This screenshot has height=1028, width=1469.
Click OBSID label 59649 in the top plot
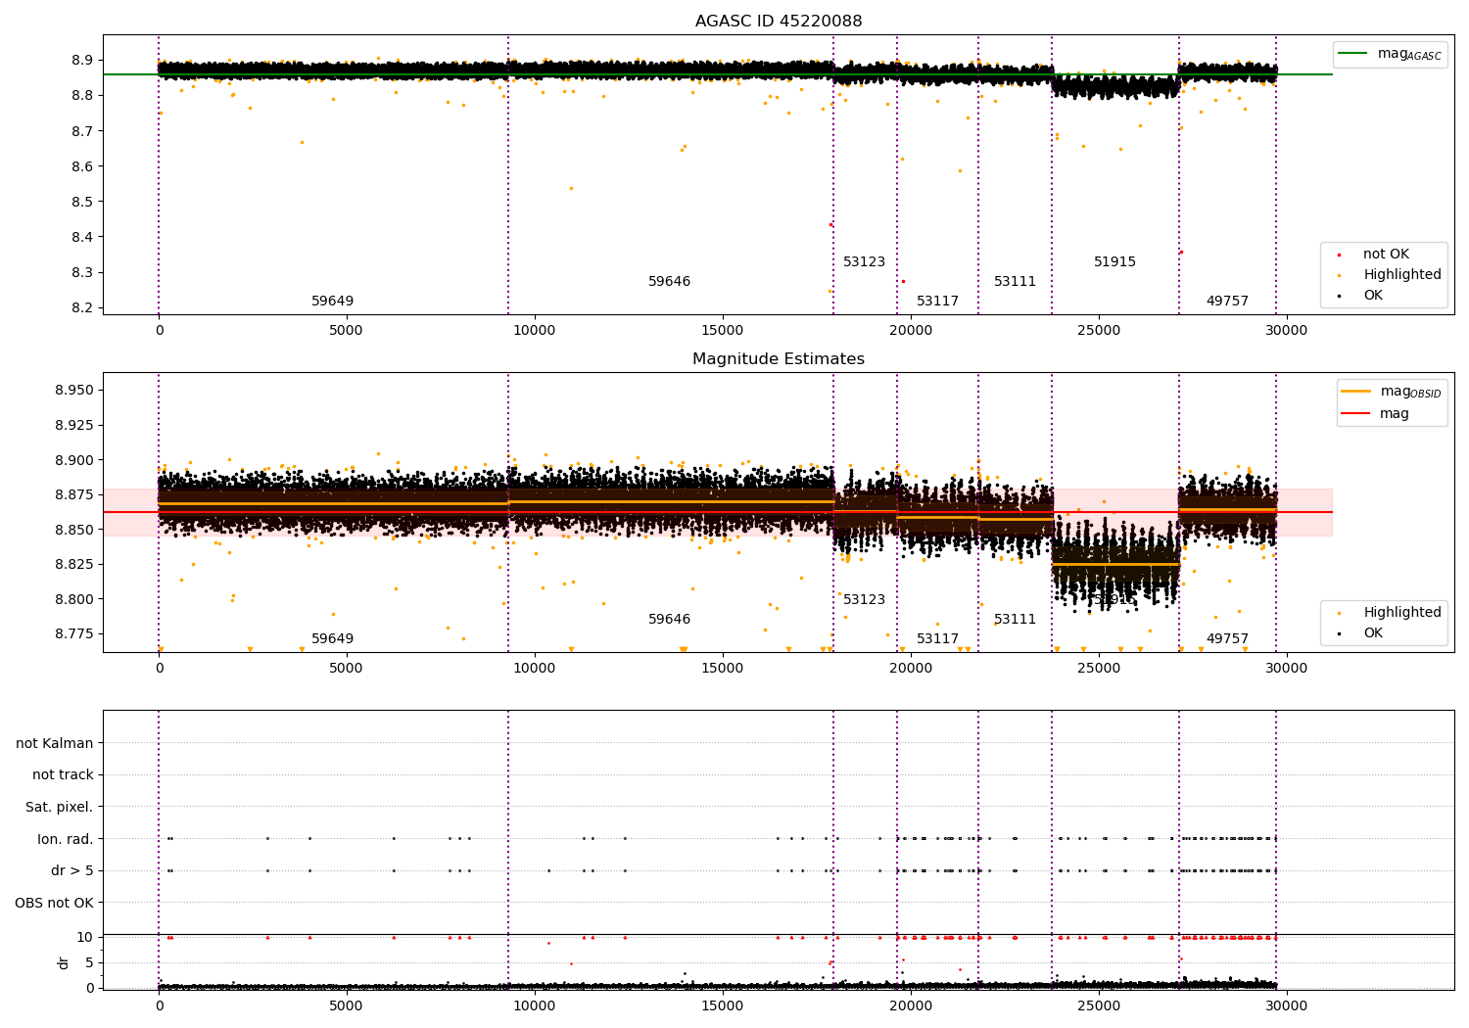pyautogui.click(x=333, y=302)
